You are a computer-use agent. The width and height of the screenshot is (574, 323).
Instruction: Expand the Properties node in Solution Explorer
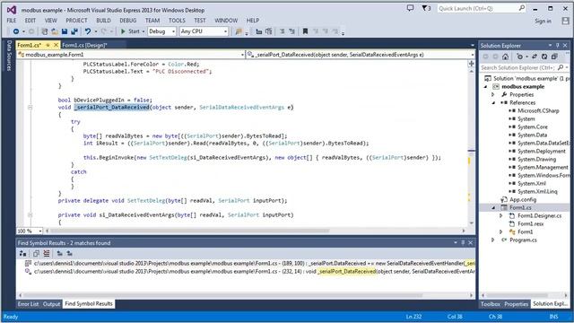point(493,95)
